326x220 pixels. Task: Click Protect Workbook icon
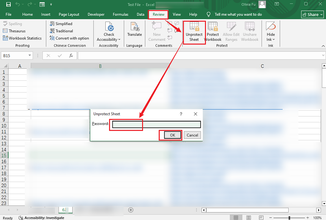[x=213, y=26]
